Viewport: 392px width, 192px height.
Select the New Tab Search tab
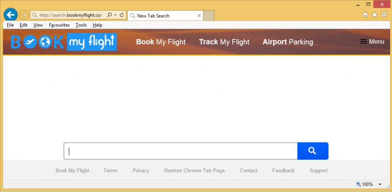coord(161,16)
